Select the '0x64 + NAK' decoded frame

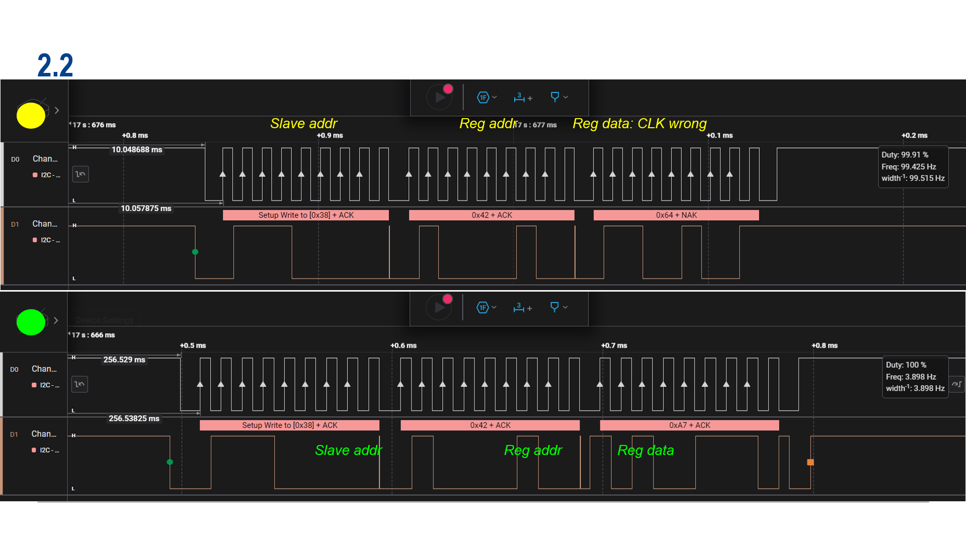pyautogui.click(x=676, y=215)
